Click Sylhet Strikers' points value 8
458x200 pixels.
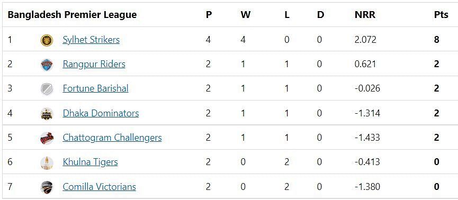pos(436,40)
